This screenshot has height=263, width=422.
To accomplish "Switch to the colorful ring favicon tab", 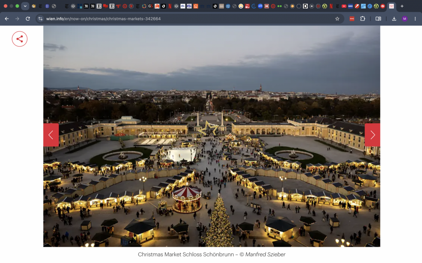I will pos(144,6).
